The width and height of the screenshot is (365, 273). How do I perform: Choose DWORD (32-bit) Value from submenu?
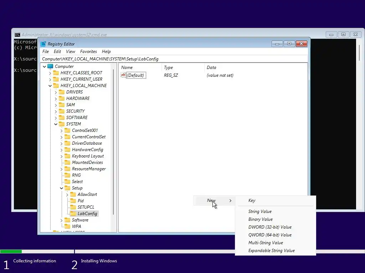click(x=276, y=227)
